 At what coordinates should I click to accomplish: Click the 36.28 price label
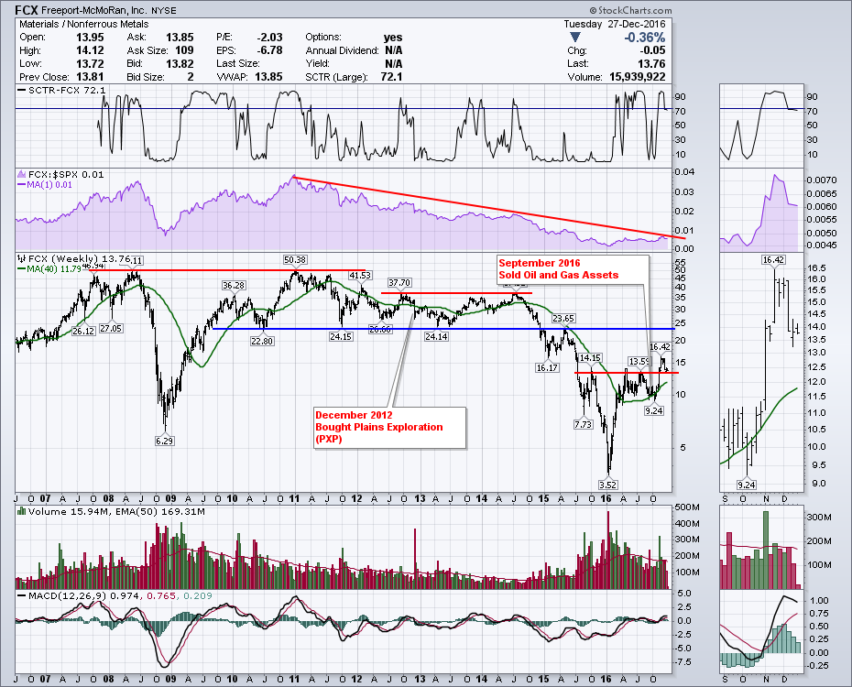(234, 285)
